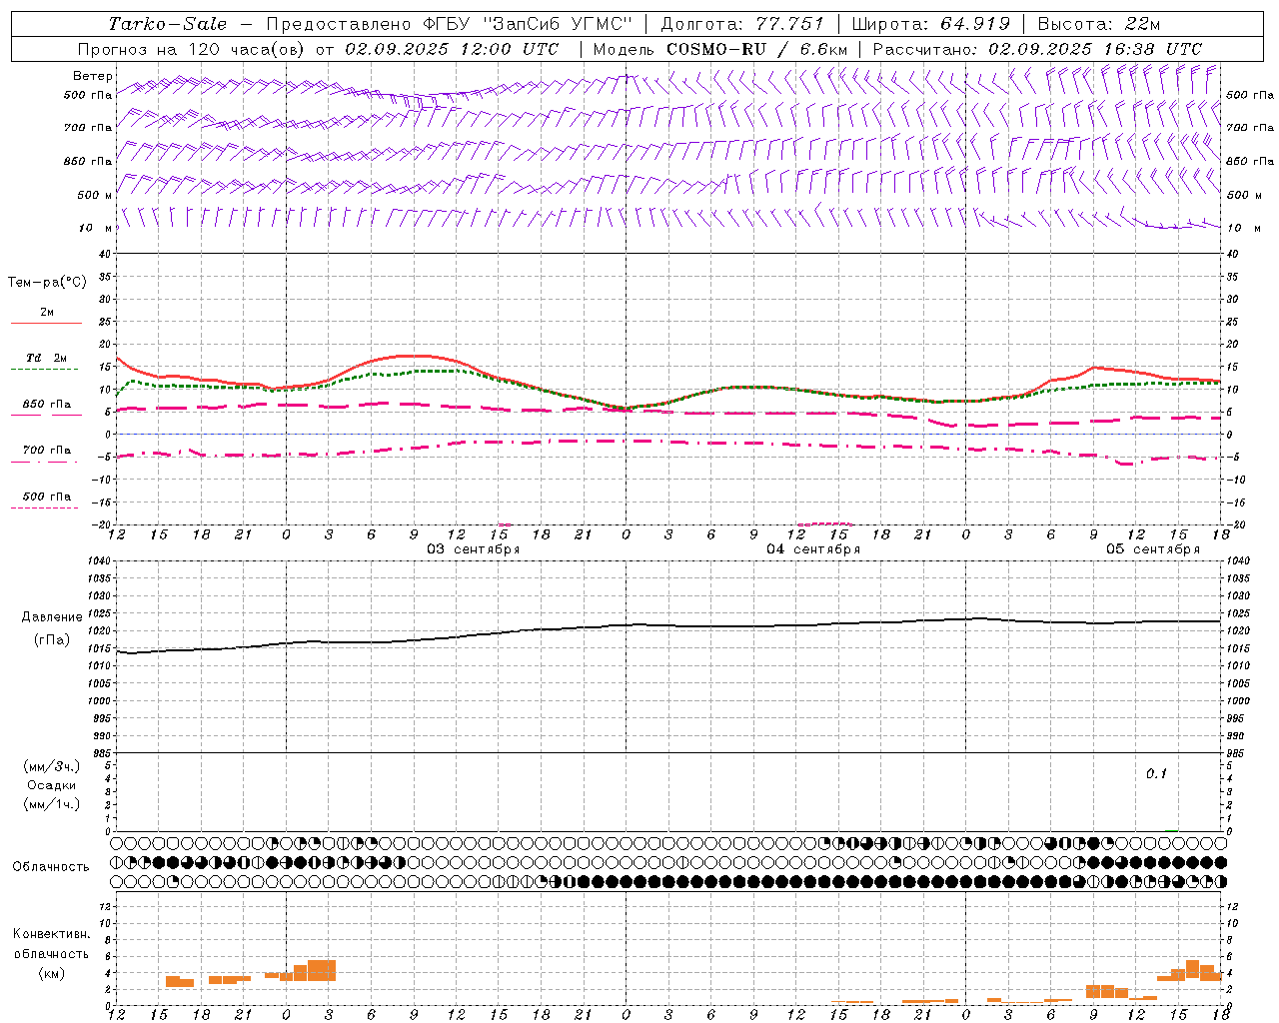
Task: Click the 'Осадки' precipitation label
Action: (51, 785)
